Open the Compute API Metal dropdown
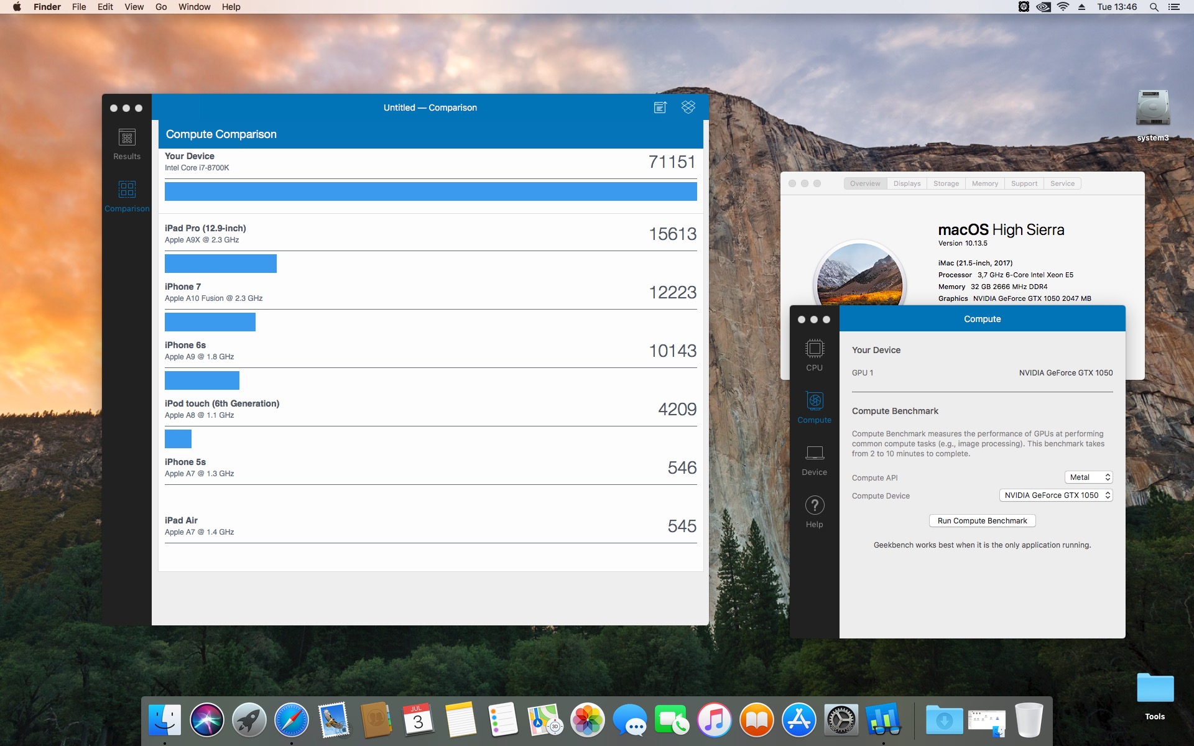The height and width of the screenshot is (746, 1194). [x=1089, y=477]
